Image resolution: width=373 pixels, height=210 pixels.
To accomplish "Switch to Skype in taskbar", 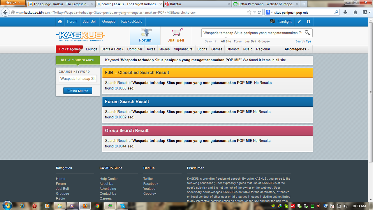I will (x=123, y=206).
